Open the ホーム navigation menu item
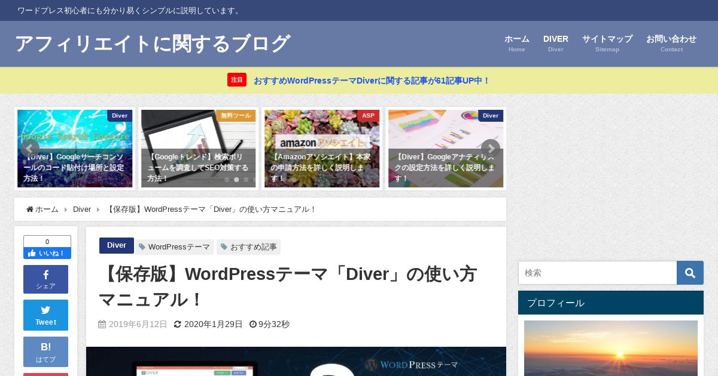The height and width of the screenshot is (376, 718). (517, 43)
